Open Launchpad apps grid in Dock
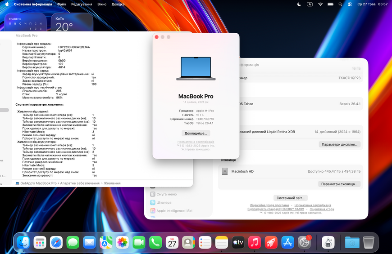Screen dimensions: 392x254 40,242
